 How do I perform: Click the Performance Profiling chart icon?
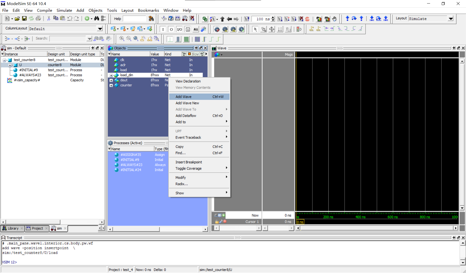pyautogui.click(x=319, y=19)
